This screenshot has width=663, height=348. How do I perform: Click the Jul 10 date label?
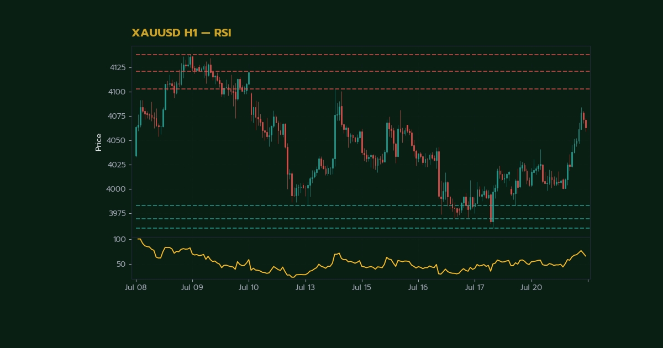tap(249, 288)
